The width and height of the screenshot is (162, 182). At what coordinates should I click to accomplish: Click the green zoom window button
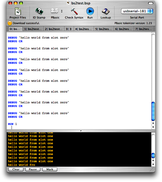pos(21,3)
